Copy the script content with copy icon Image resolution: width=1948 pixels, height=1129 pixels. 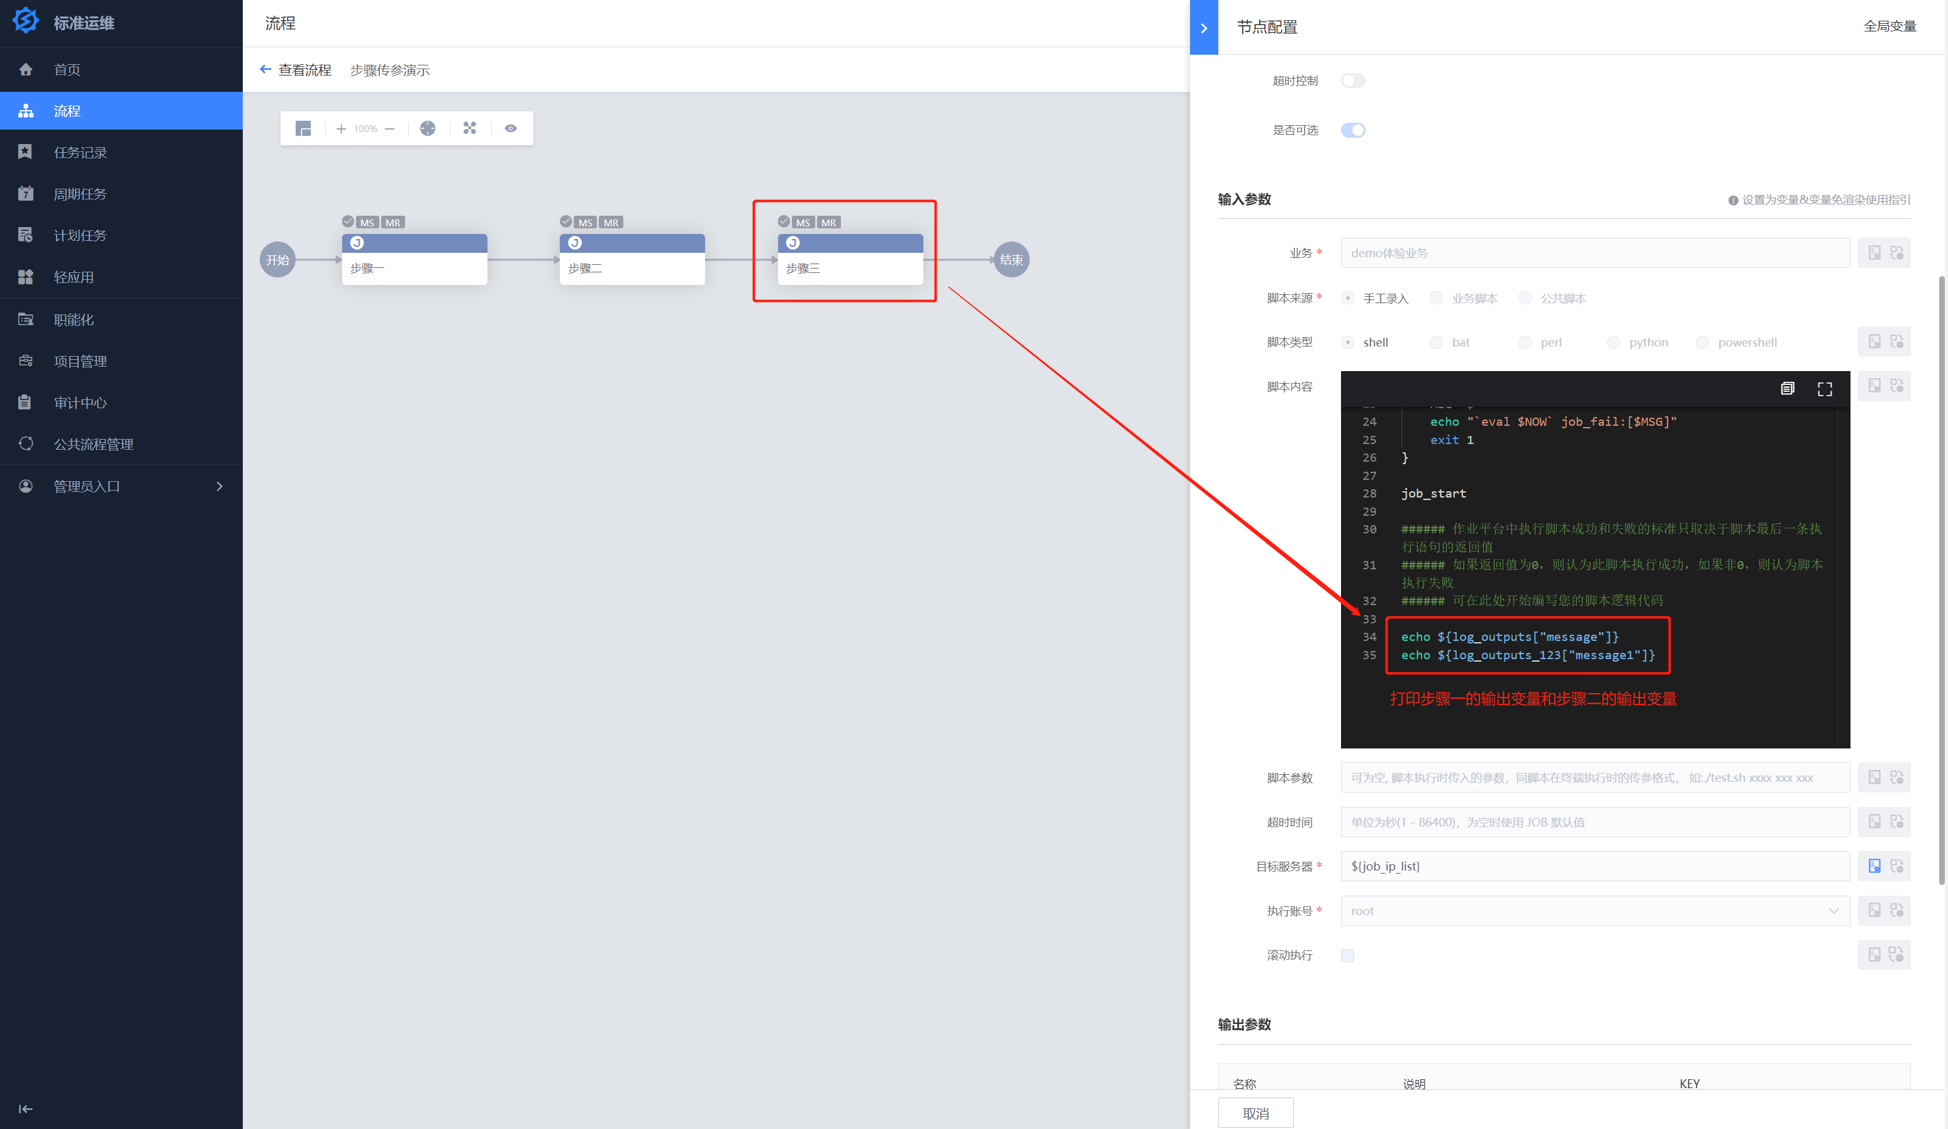(1787, 389)
